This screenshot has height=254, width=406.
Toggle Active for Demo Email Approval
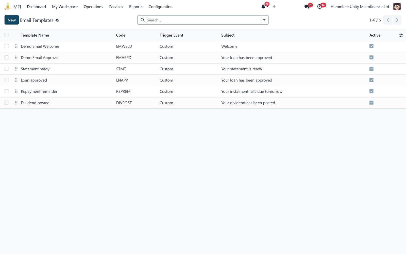371,58
